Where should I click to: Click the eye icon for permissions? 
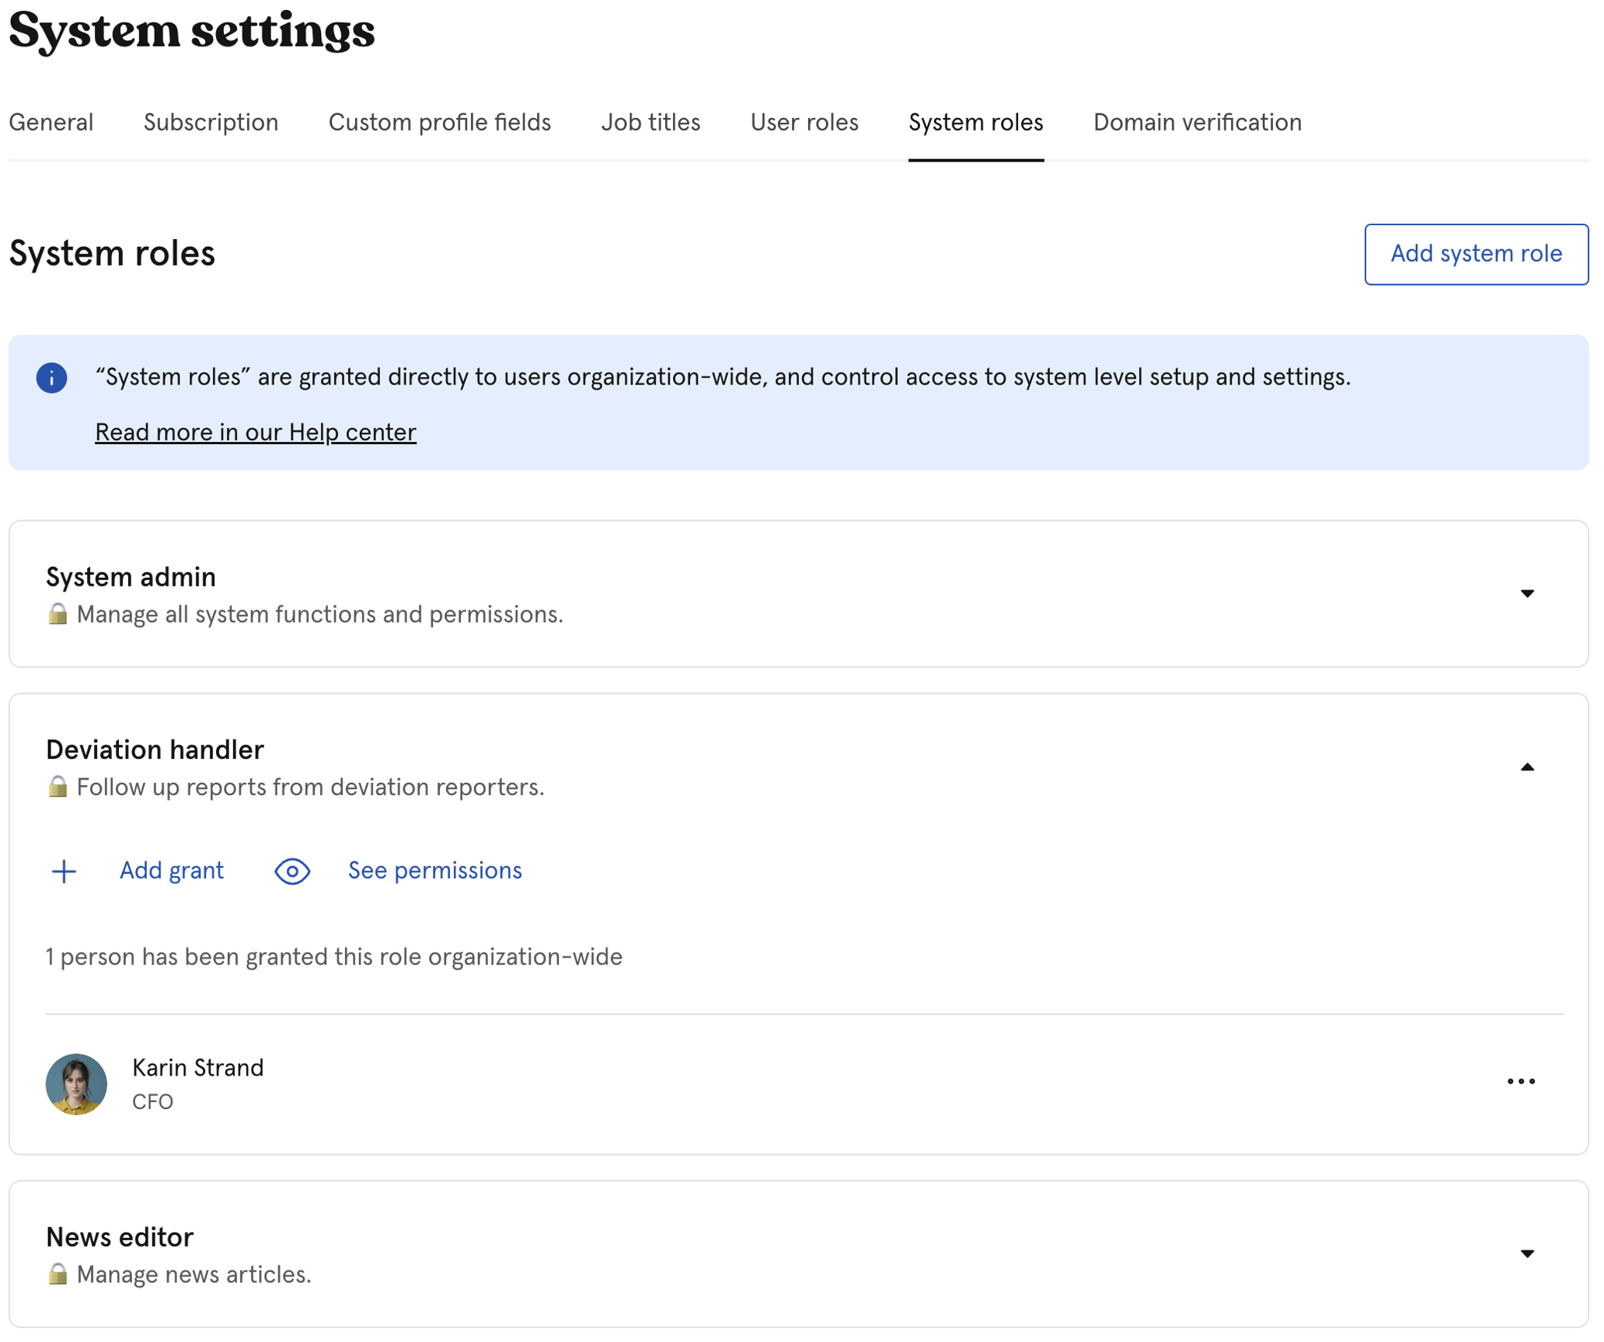[292, 871]
